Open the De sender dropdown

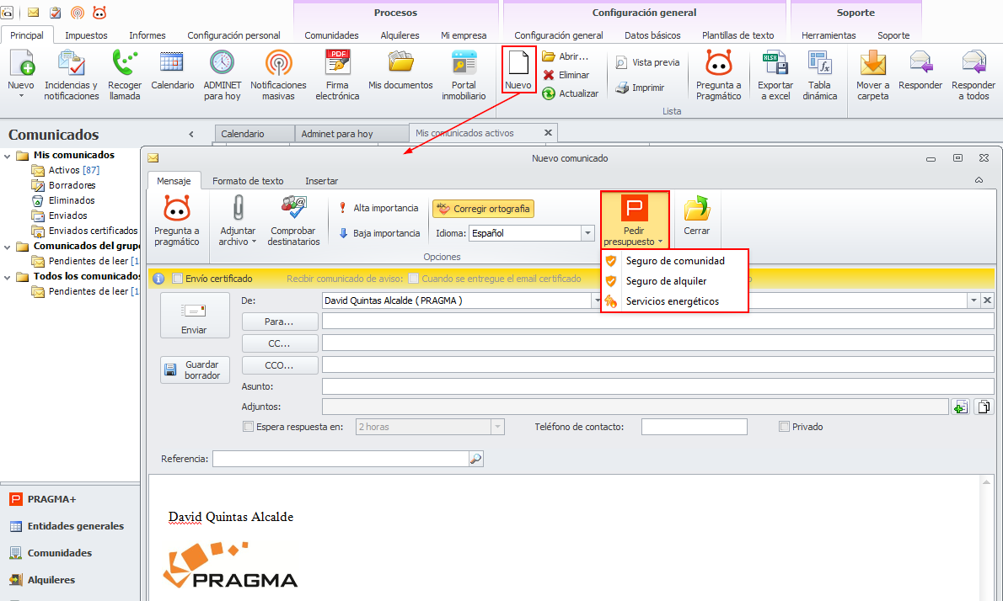(597, 300)
